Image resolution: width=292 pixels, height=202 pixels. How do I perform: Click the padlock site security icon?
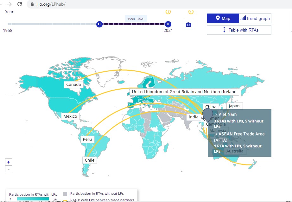[32, 4]
